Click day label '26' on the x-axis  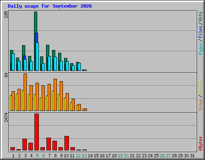[162, 156]
